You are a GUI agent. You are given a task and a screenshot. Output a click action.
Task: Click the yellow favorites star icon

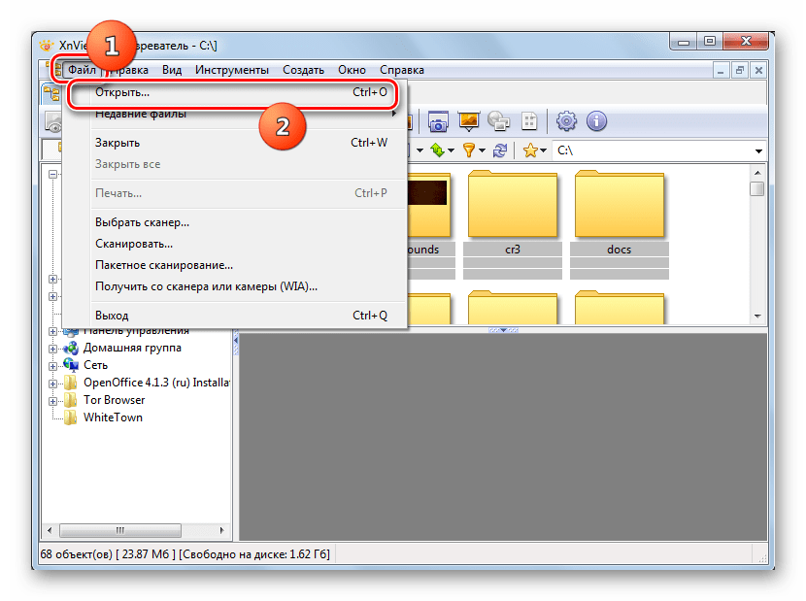(x=530, y=150)
